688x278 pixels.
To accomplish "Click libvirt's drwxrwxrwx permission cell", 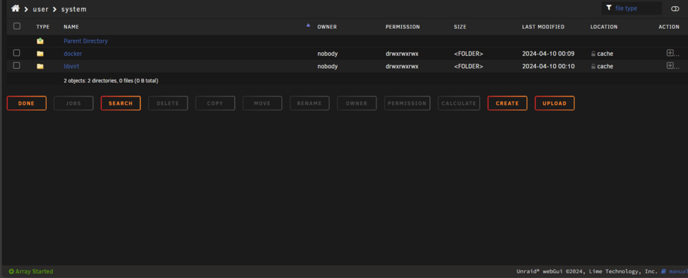I will [402, 66].
